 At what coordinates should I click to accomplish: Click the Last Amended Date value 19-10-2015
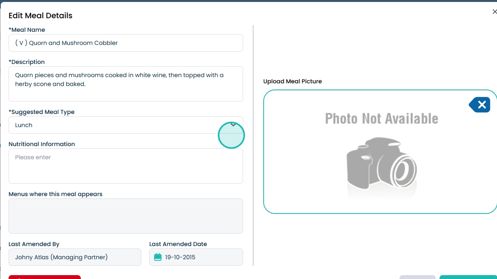click(180, 257)
